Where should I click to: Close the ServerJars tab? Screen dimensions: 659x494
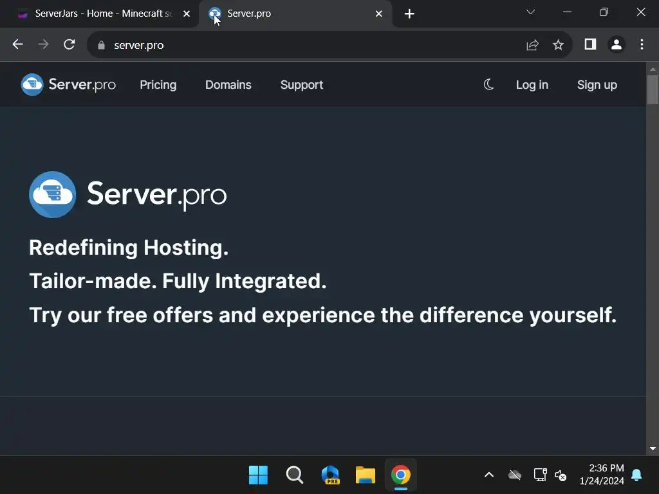click(x=187, y=14)
